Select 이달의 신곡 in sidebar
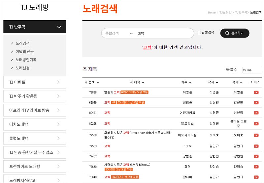264x183 pixels. [24, 51]
